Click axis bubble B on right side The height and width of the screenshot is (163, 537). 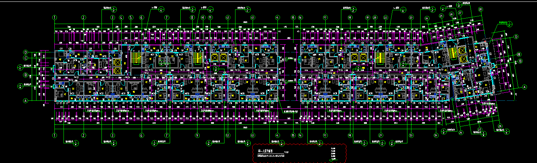pyautogui.click(x=520, y=61)
